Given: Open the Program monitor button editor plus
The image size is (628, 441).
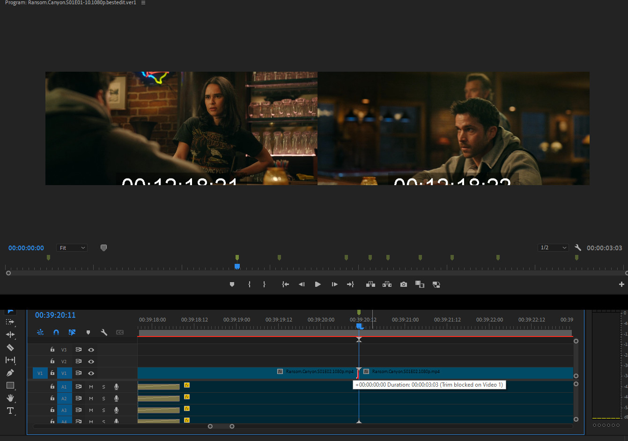Looking at the screenshot, I should pyautogui.click(x=621, y=284).
